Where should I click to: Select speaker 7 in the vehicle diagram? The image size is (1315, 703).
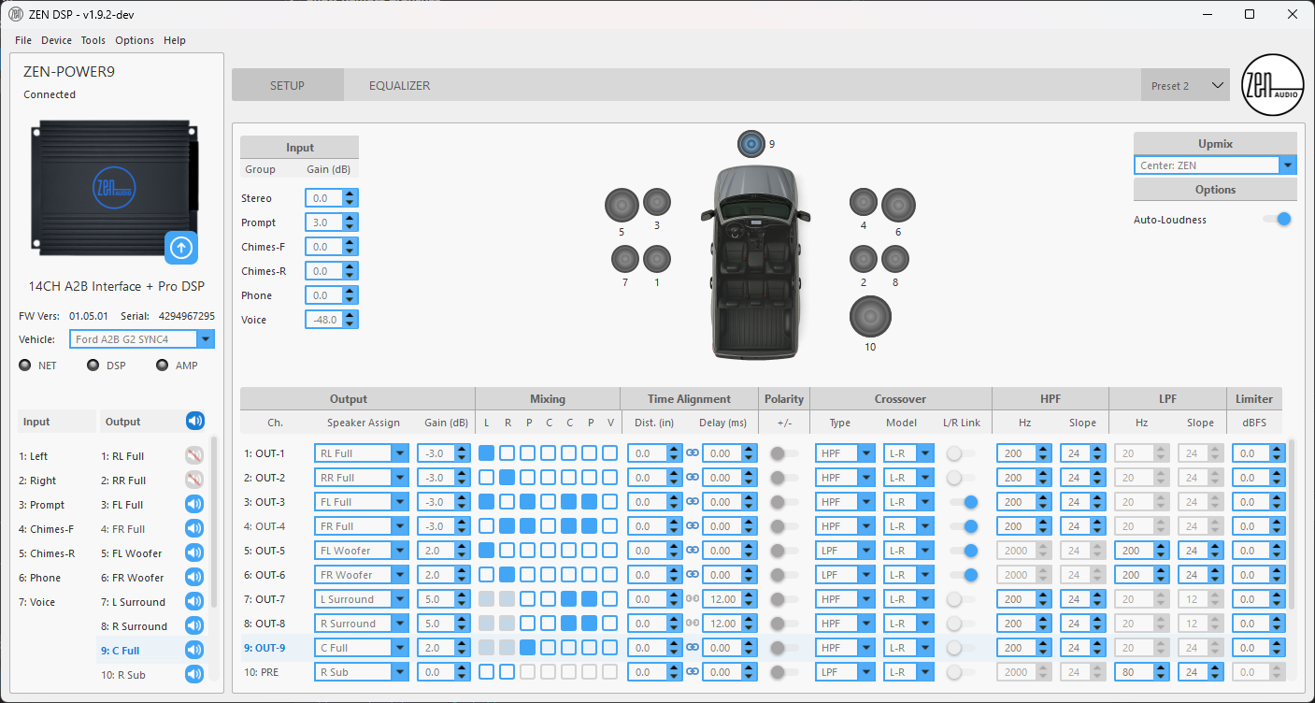coord(624,259)
